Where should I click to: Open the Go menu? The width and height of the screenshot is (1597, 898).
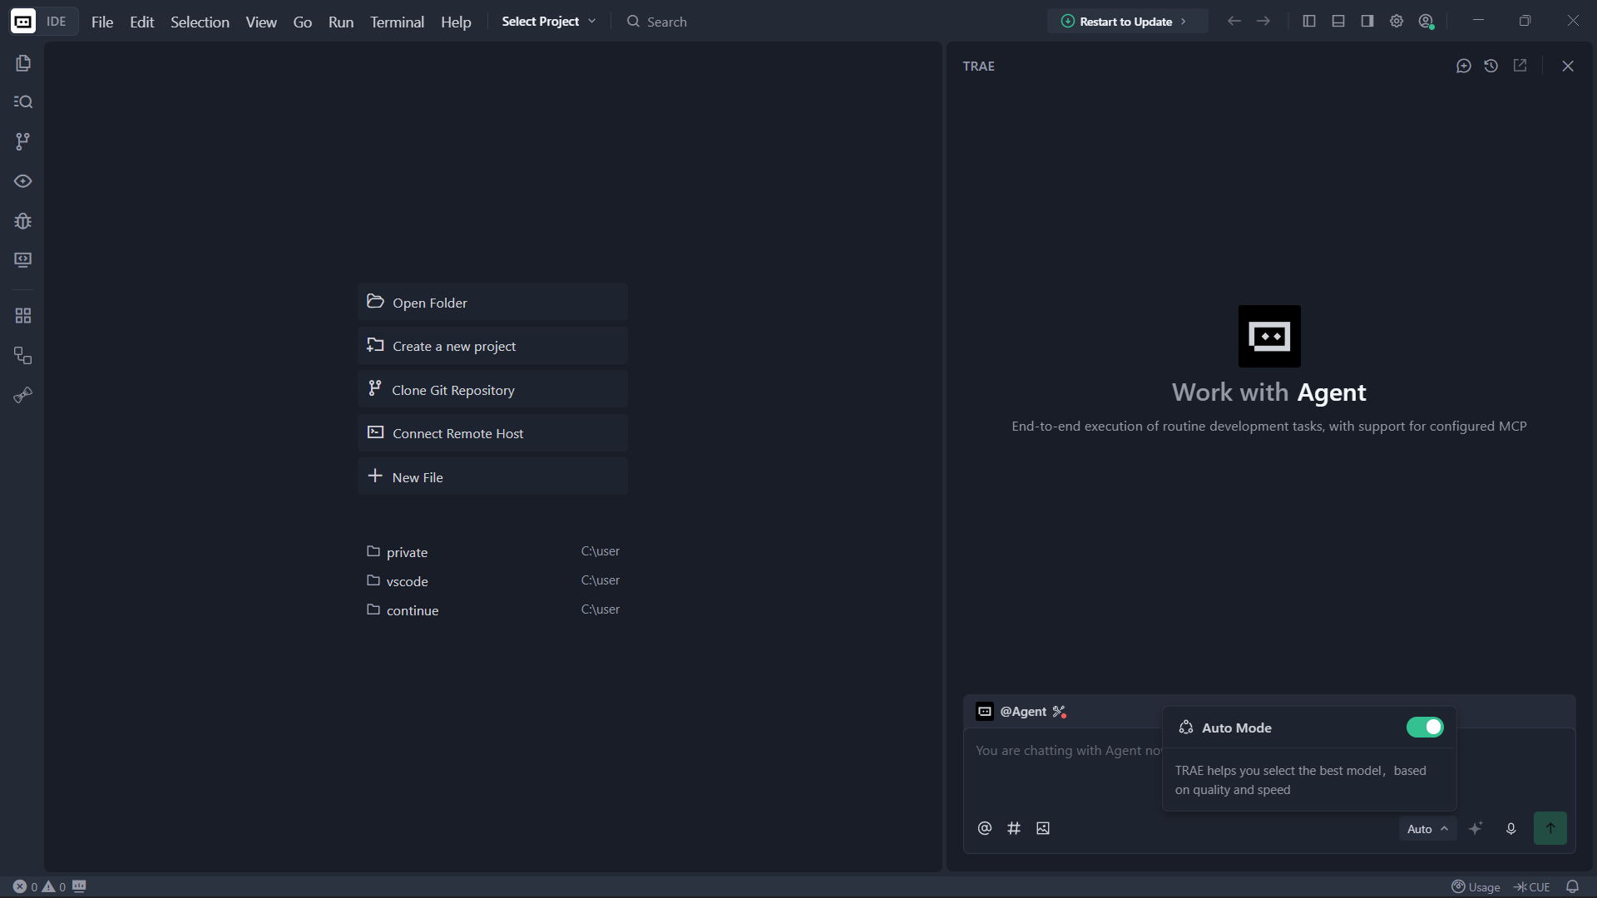[303, 22]
